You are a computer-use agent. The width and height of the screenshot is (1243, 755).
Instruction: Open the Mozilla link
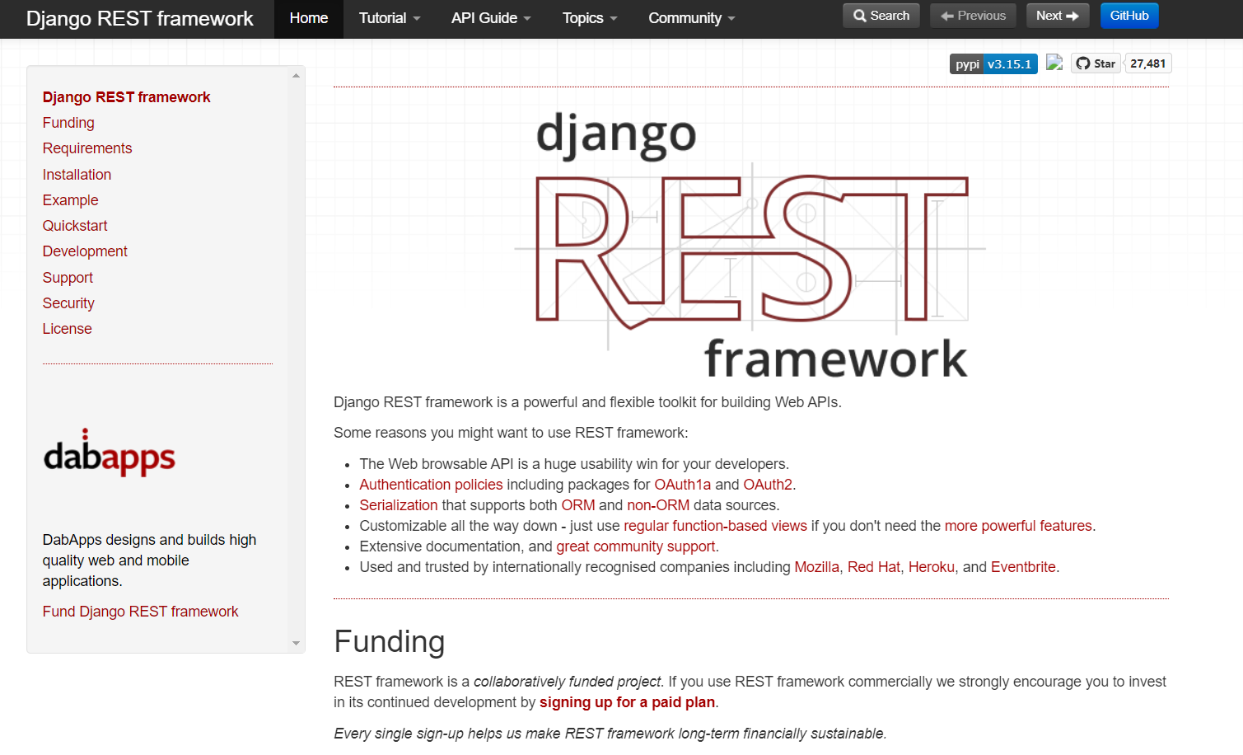tap(816, 567)
